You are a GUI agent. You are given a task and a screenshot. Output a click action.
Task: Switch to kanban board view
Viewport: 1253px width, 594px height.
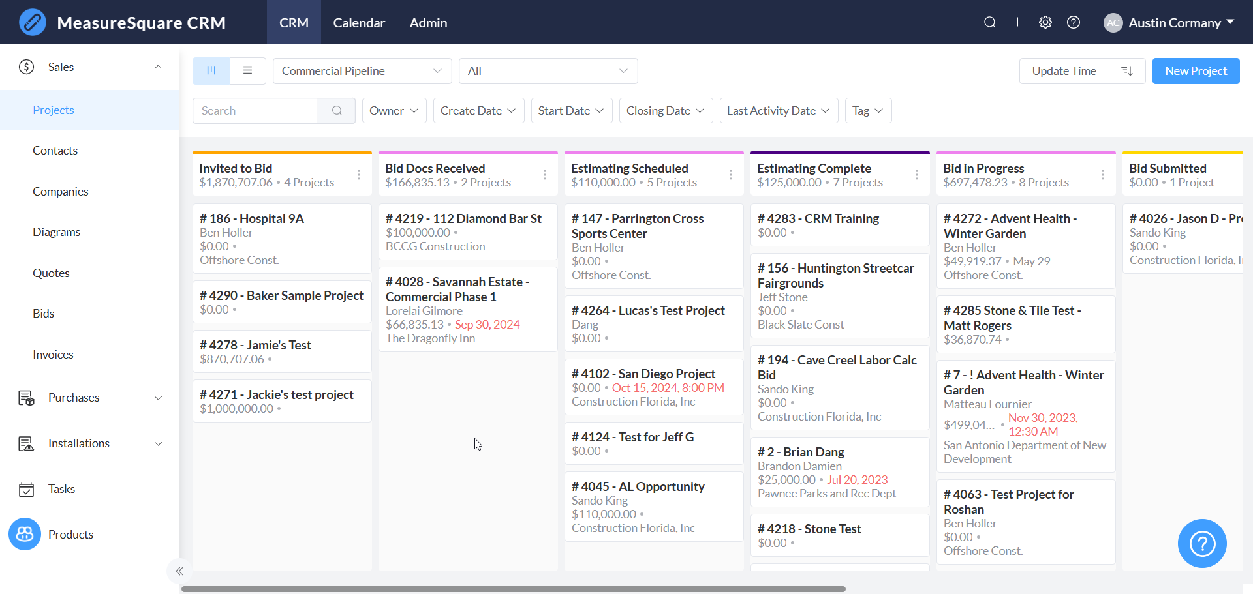pos(211,70)
